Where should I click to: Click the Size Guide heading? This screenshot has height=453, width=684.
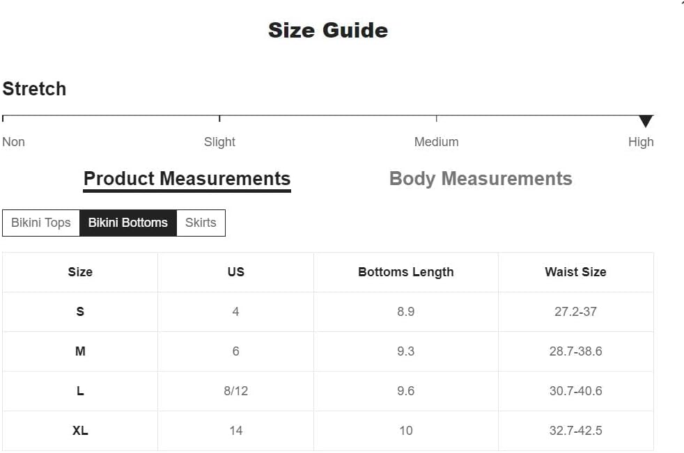[x=328, y=30]
